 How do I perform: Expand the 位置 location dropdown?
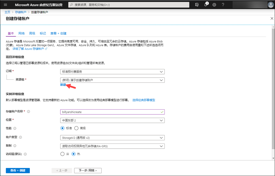[112, 120]
